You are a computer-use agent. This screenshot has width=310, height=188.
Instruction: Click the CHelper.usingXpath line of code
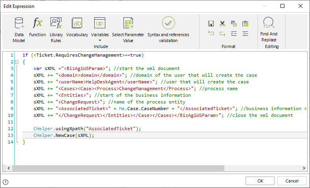87,129
